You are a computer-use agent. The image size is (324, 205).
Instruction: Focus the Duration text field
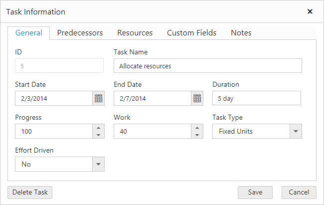tap(256, 99)
